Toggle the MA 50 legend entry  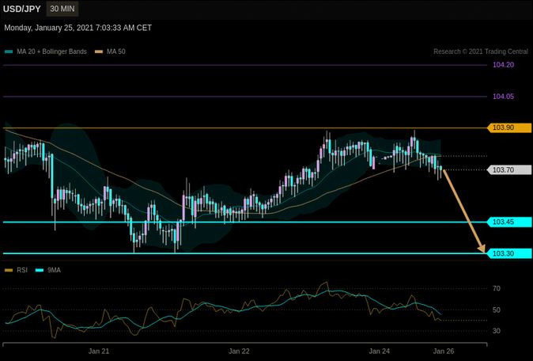click(x=110, y=51)
